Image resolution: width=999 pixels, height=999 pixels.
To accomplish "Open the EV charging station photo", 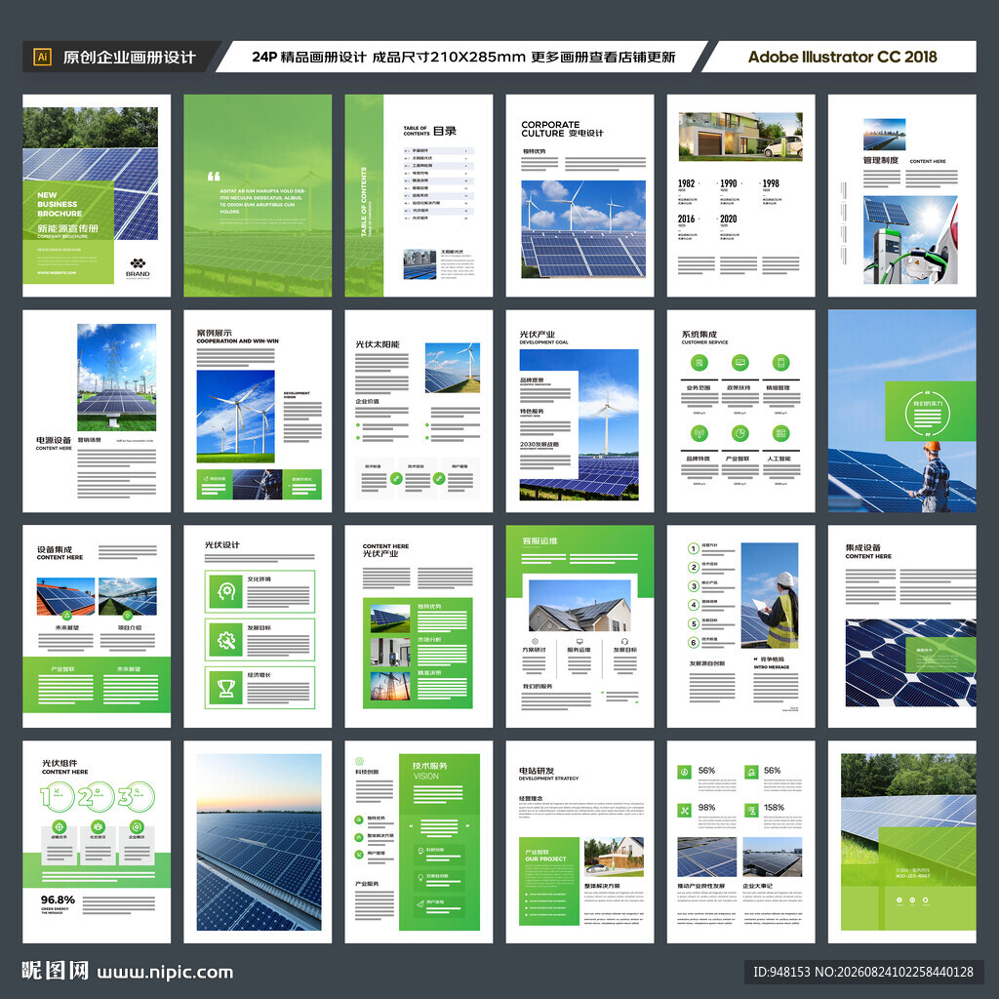I will (910, 240).
